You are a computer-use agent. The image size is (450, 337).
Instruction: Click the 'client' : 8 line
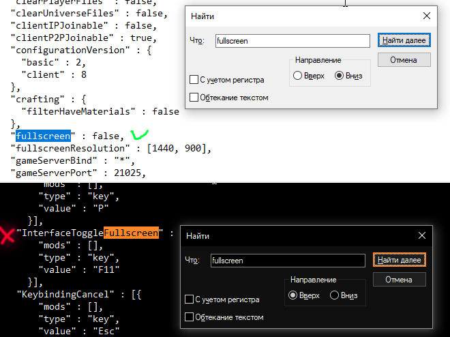click(54, 74)
